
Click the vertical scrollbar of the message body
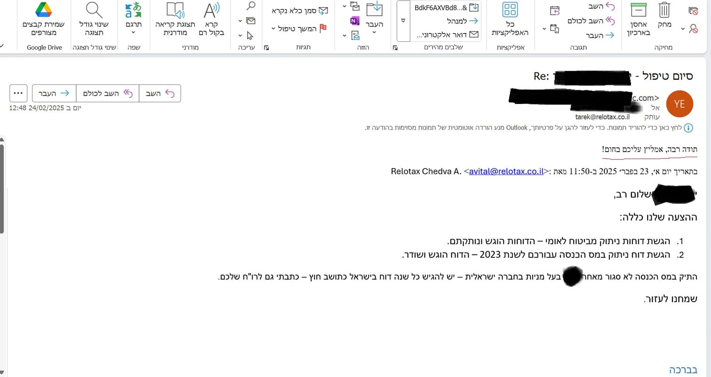point(2,188)
